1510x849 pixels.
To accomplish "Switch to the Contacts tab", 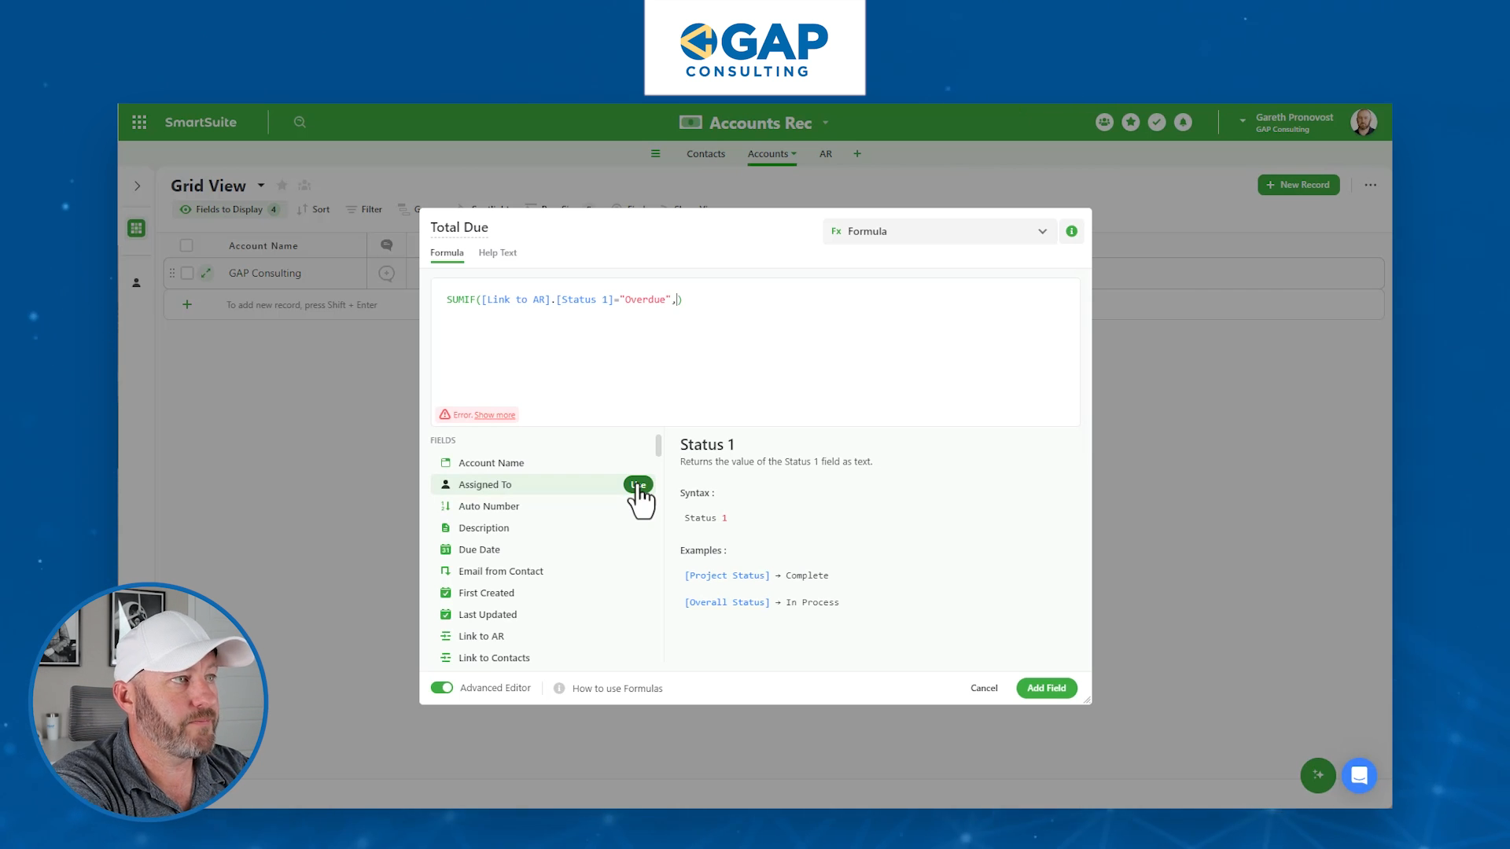I will coord(705,153).
